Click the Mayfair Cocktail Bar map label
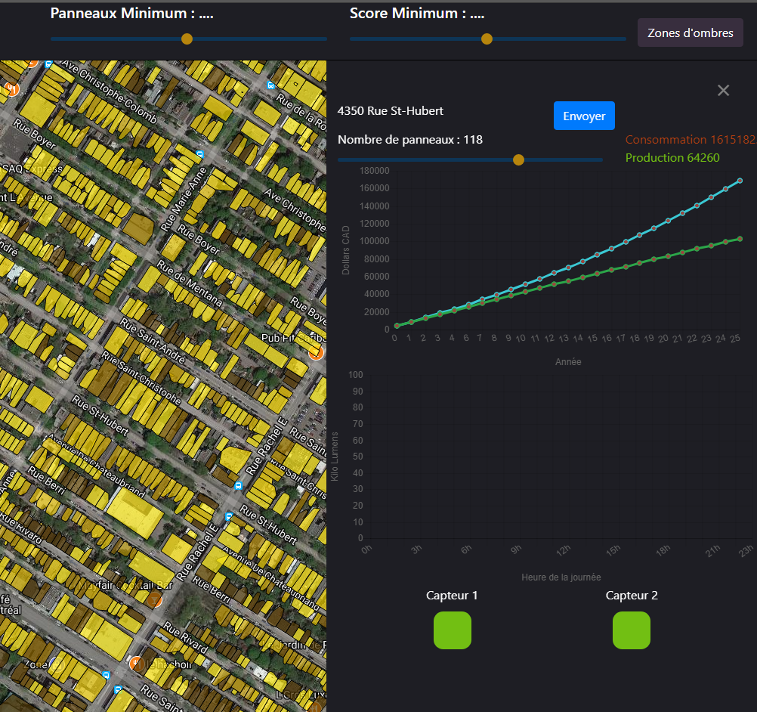Image resolution: width=757 pixels, height=712 pixels. [x=125, y=585]
